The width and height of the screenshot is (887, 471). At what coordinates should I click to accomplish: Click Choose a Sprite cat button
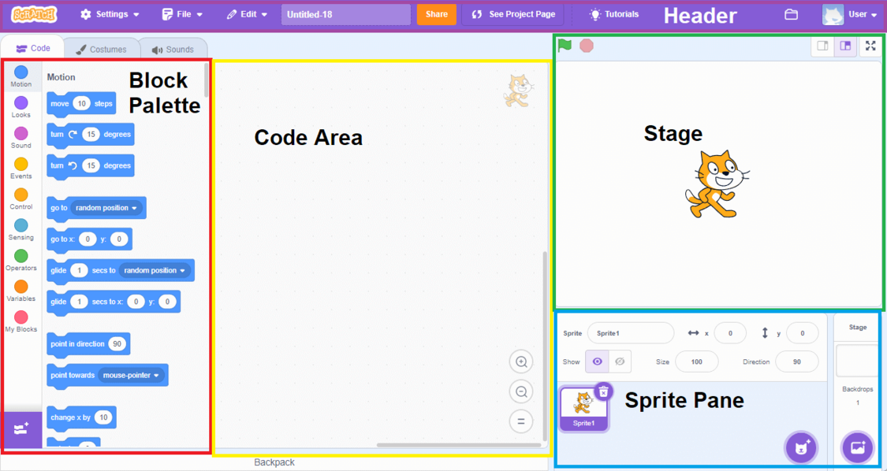click(801, 448)
